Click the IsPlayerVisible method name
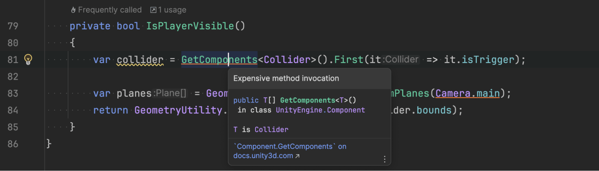Screen dimensions: 599x171 click(190, 26)
